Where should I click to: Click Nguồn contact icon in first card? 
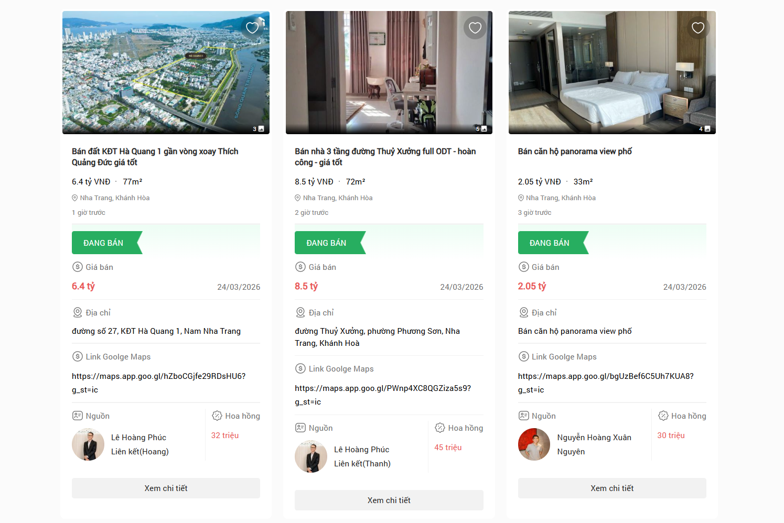pos(78,416)
